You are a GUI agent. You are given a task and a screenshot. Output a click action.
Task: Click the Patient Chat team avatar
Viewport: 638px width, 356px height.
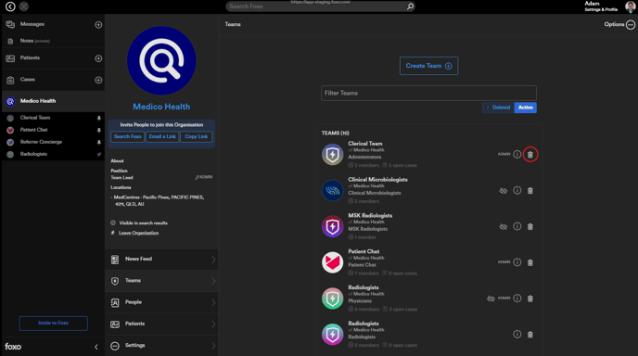pos(332,262)
